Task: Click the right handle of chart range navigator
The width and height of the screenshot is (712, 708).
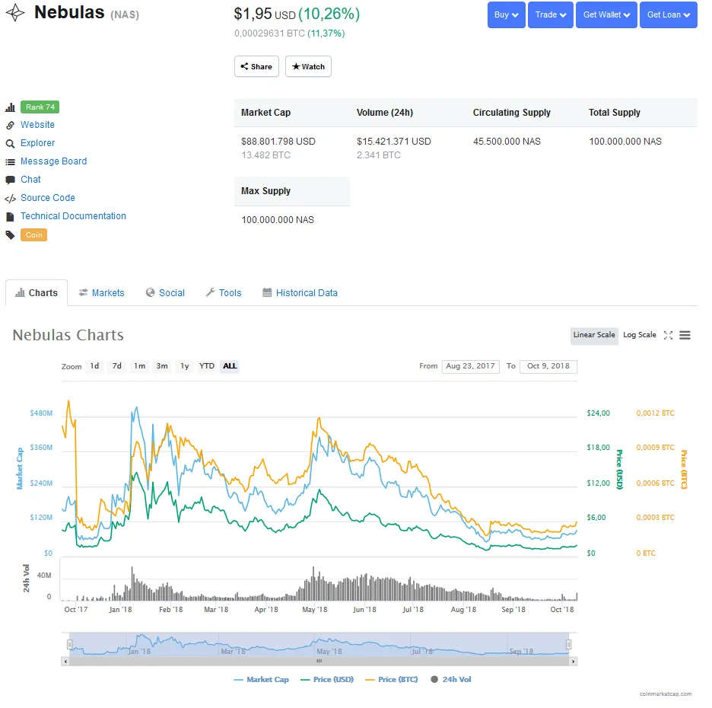Action: (568, 644)
